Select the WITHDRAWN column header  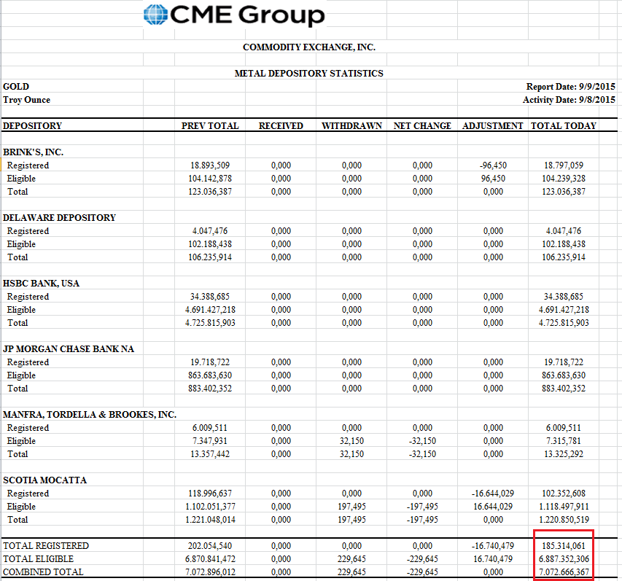352,125
